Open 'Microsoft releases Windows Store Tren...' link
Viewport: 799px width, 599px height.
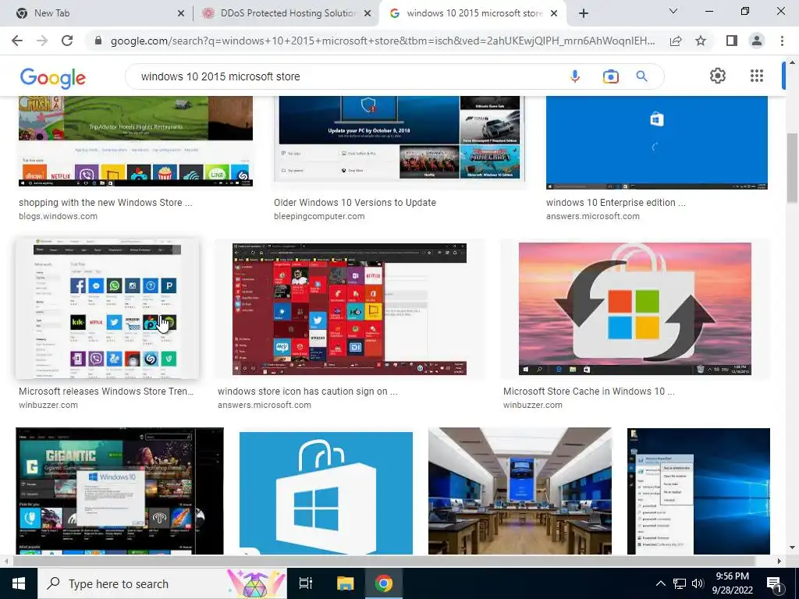(106, 392)
